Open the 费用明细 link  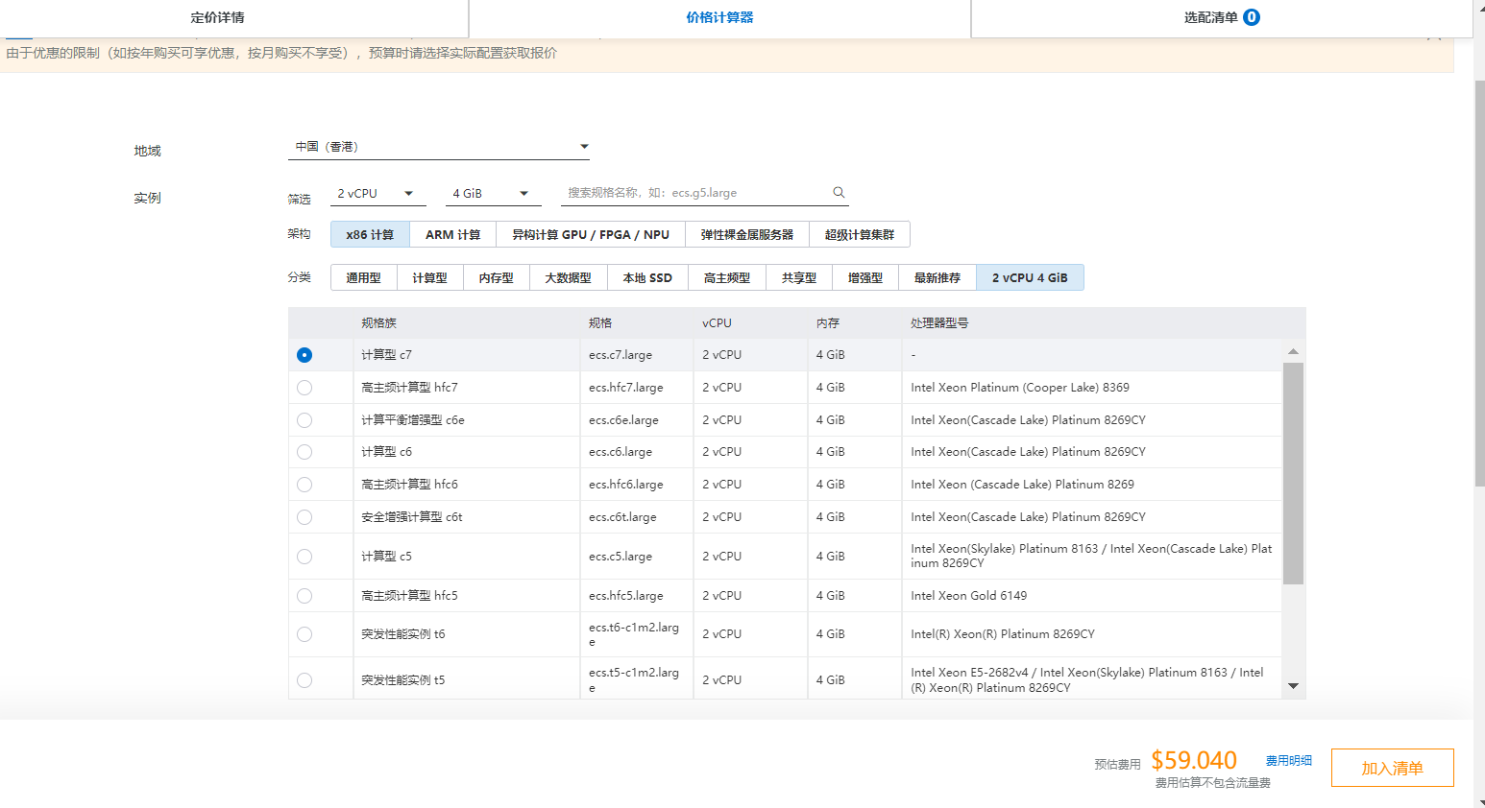(1289, 761)
